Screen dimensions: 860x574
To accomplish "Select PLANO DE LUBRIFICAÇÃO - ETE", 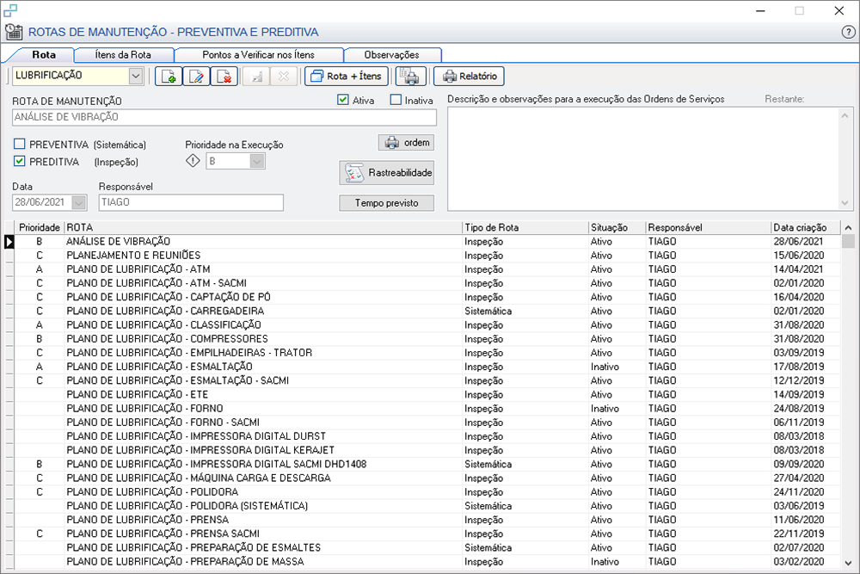I will coord(427,394).
